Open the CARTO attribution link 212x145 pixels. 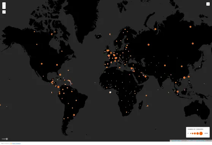point(191,141)
